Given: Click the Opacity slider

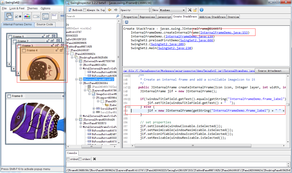Looking at the screenshot, I should click(x=141, y=10).
